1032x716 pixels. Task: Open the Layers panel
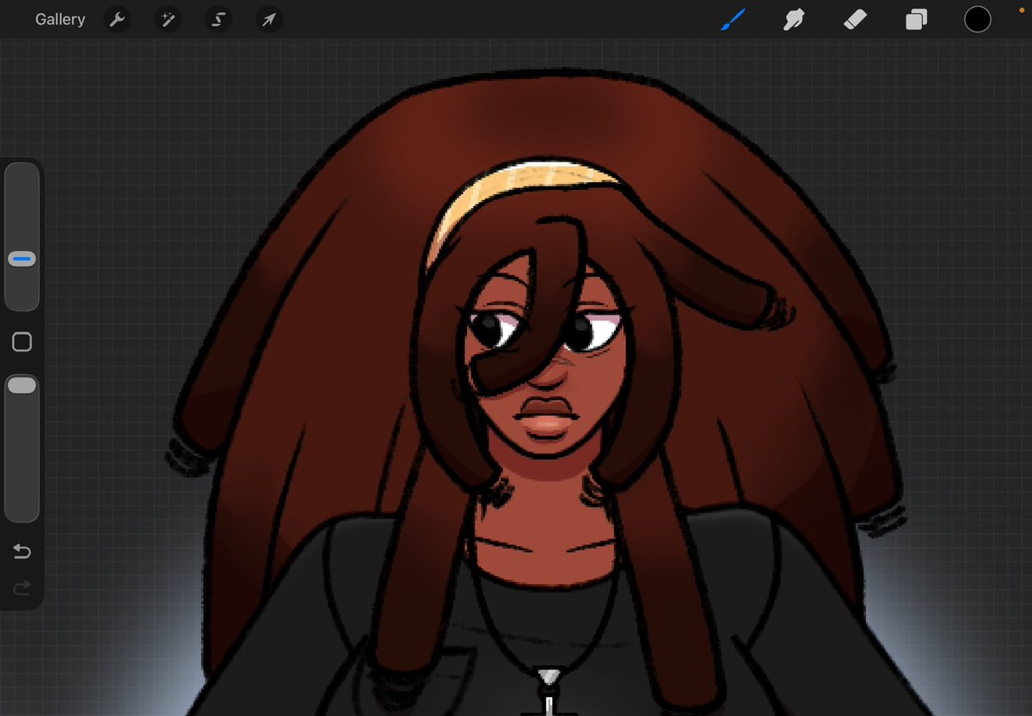(x=917, y=19)
